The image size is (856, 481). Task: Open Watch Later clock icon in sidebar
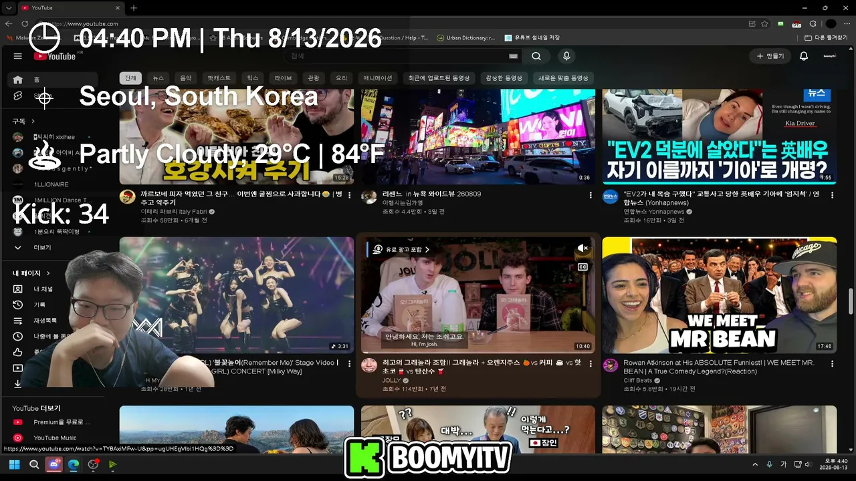(18, 337)
